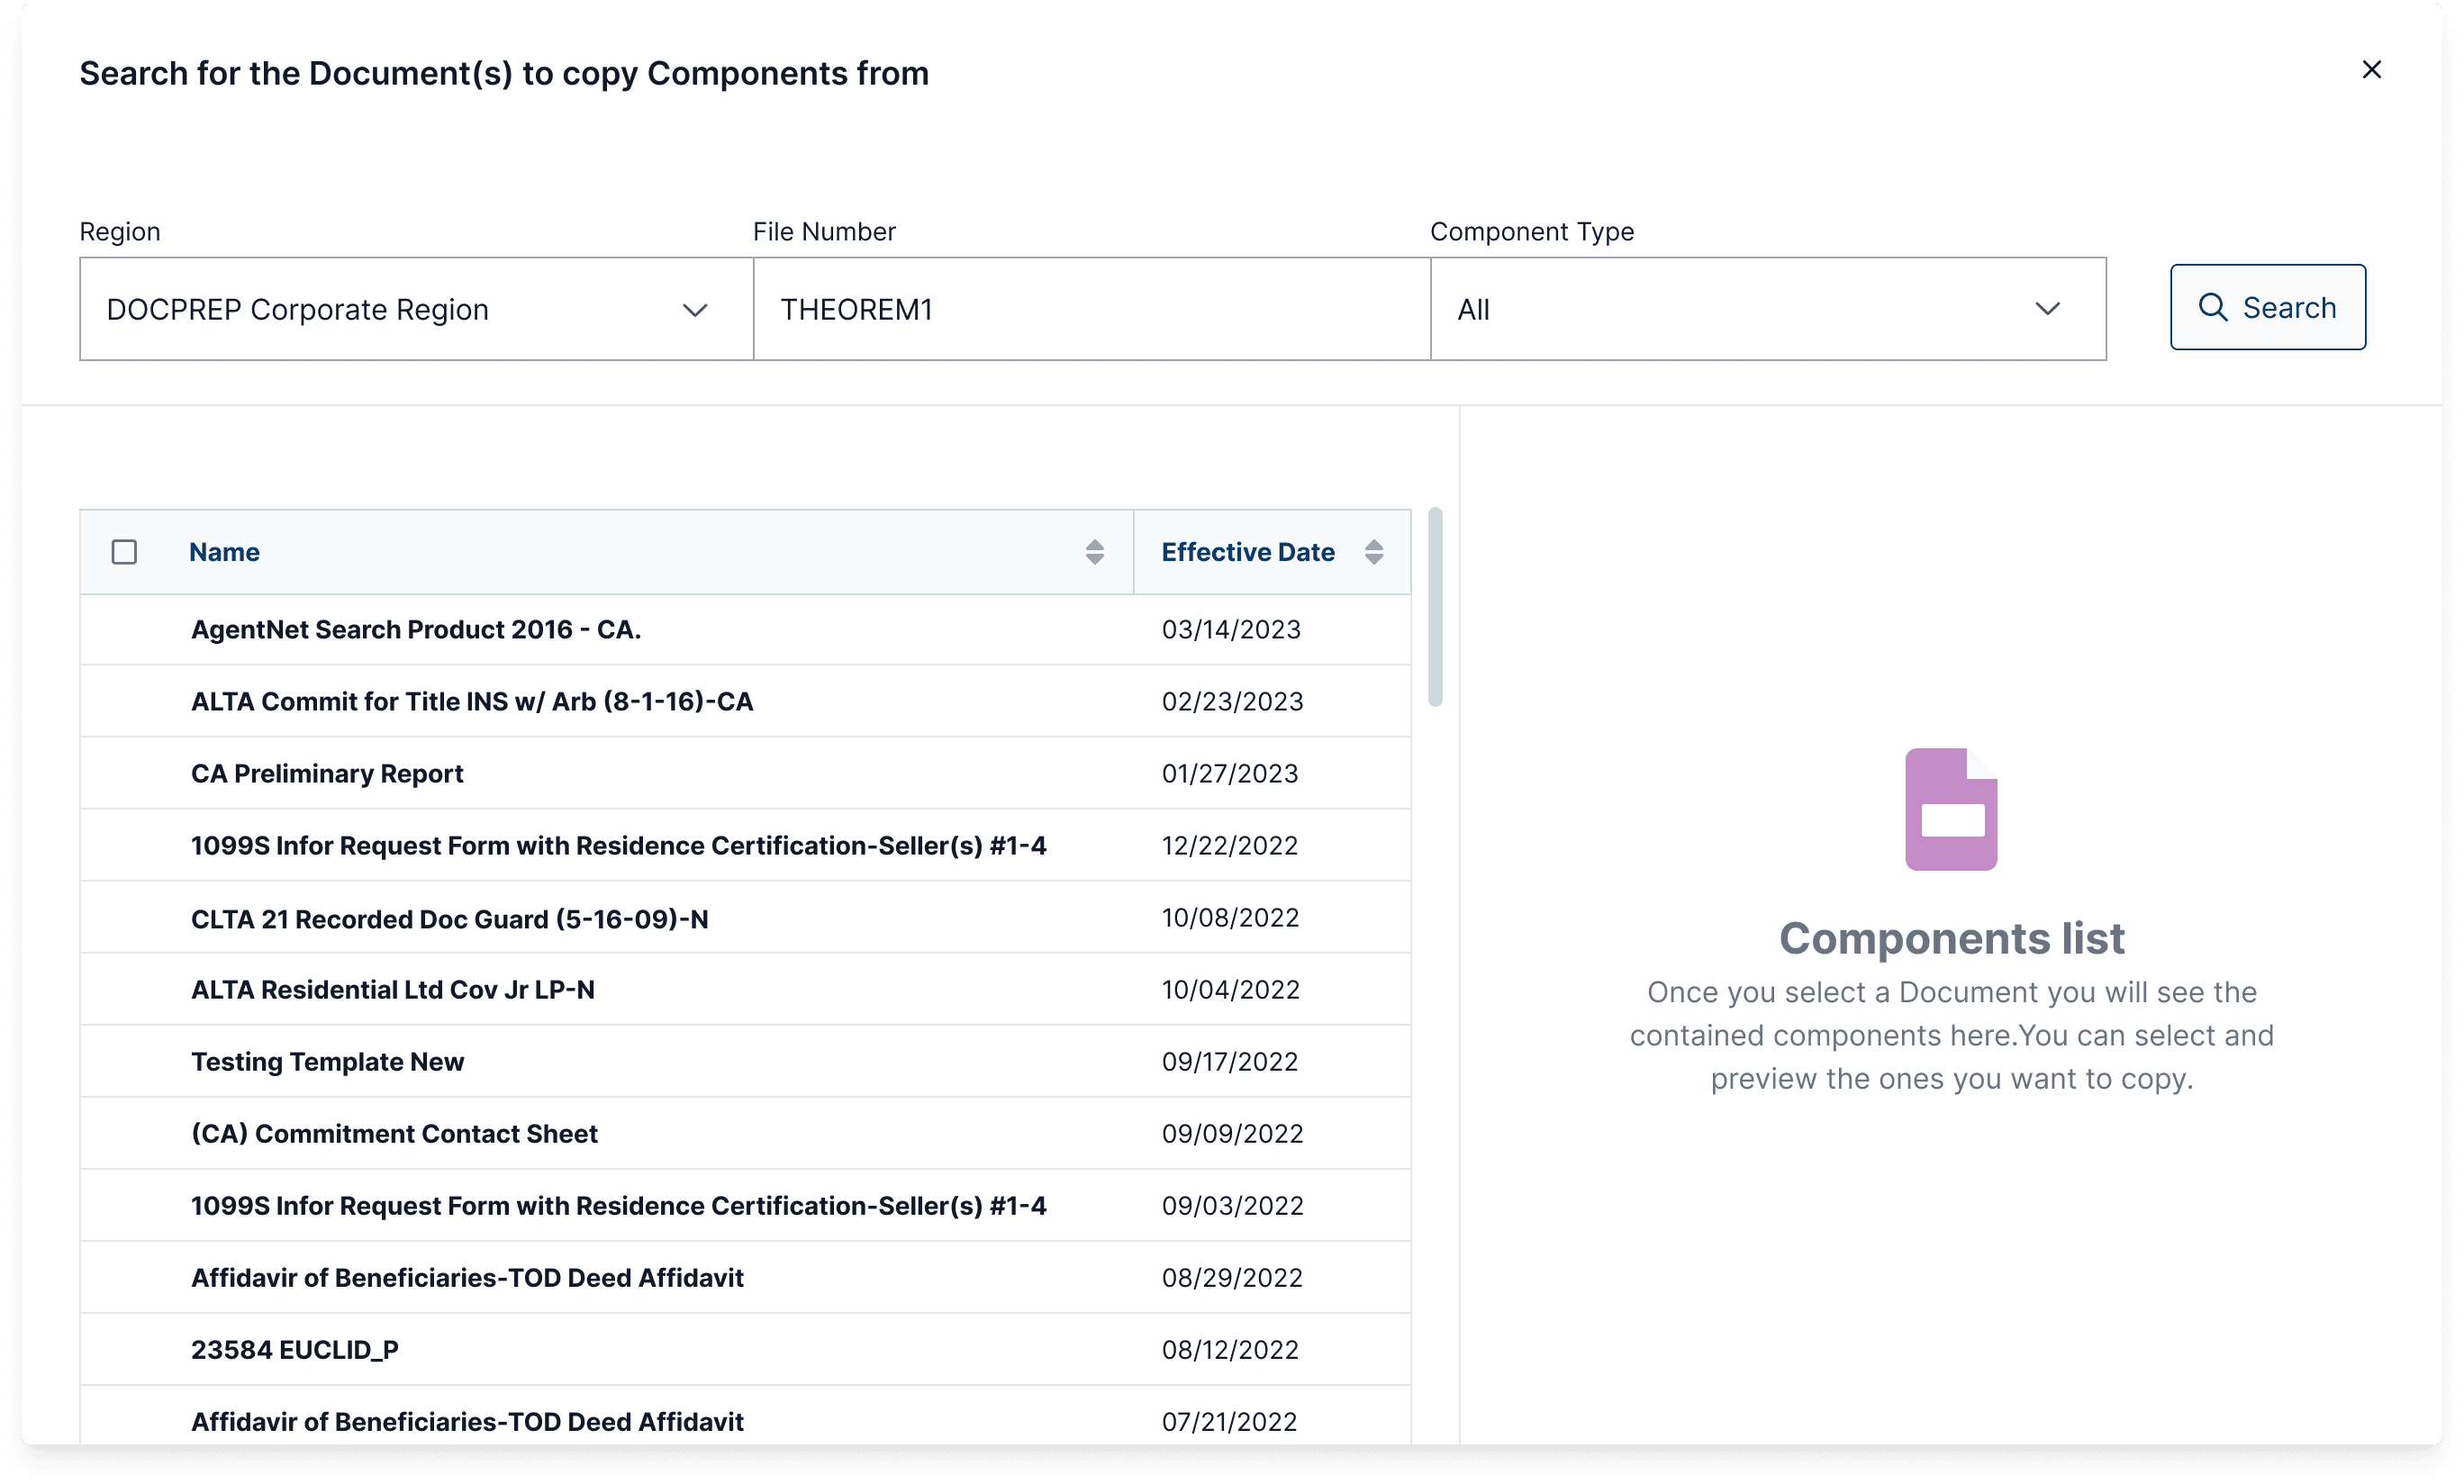Tick the select-all checkbox in header

point(124,552)
